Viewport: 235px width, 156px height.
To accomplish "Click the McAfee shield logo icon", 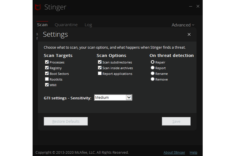I will [38, 7].
